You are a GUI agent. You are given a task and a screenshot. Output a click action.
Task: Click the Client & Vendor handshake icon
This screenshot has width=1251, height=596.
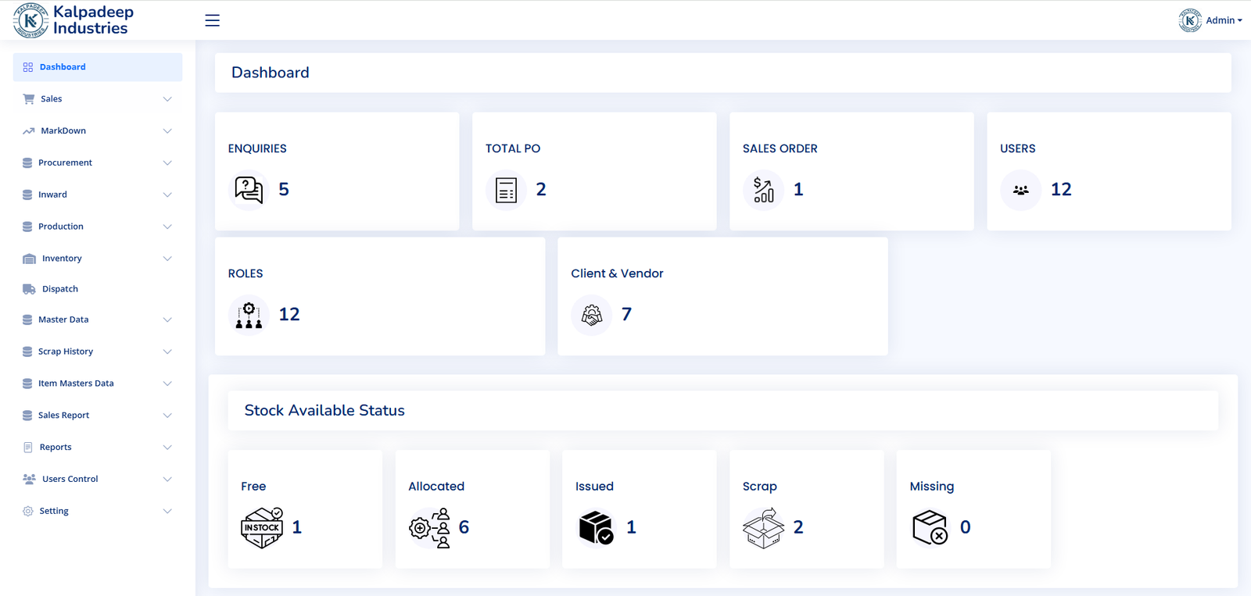(x=592, y=315)
